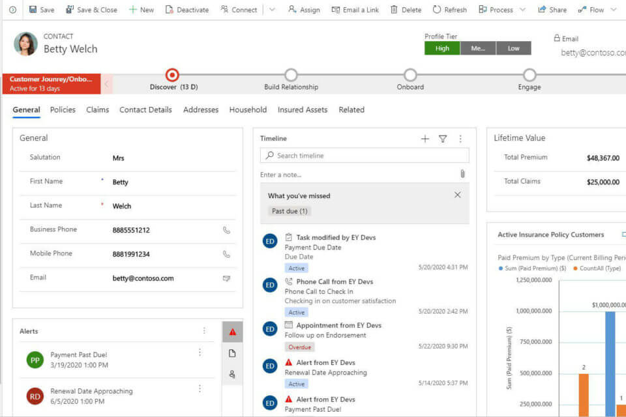Image resolution: width=626 pixels, height=417 pixels.
Task: Select the Build Relationship stage circle
Action: [x=291, y=76]
